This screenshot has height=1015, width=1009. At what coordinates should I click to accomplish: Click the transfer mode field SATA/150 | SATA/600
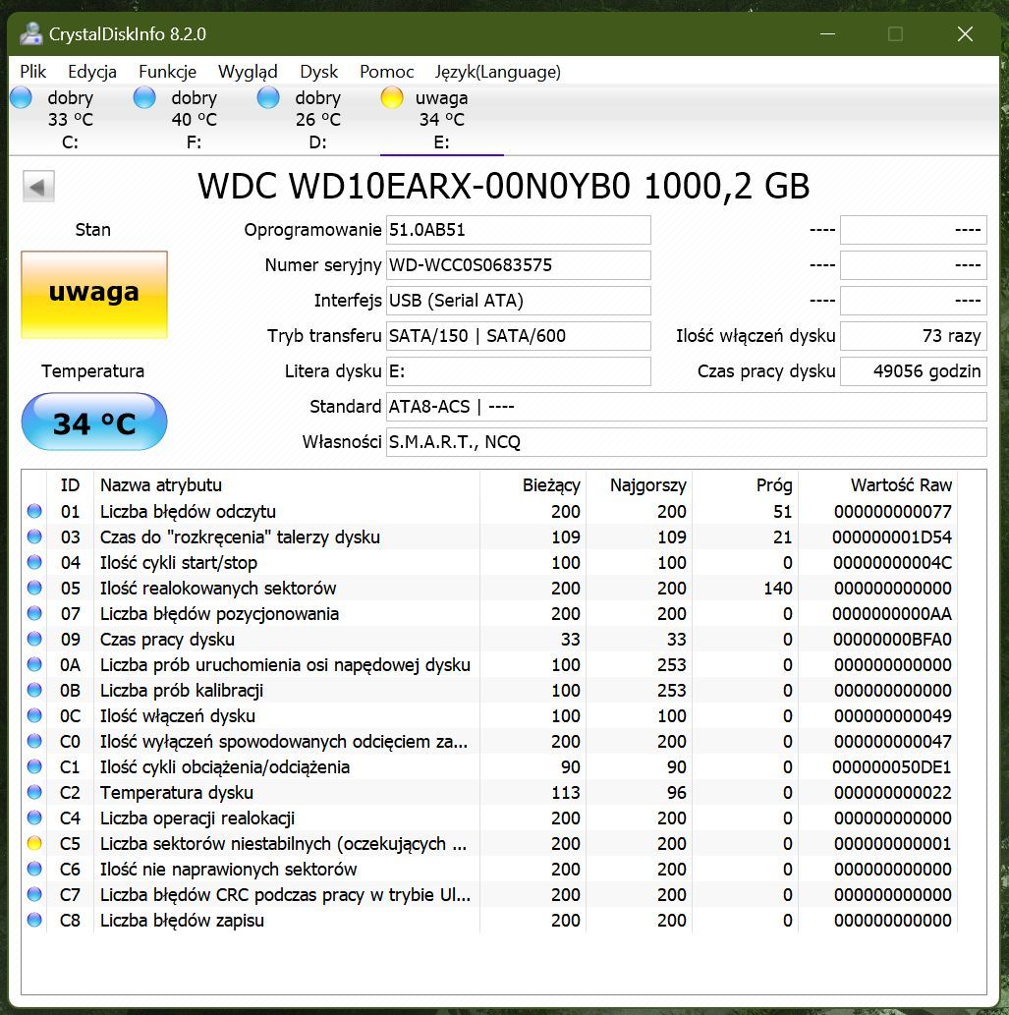[x=519, y=336]
